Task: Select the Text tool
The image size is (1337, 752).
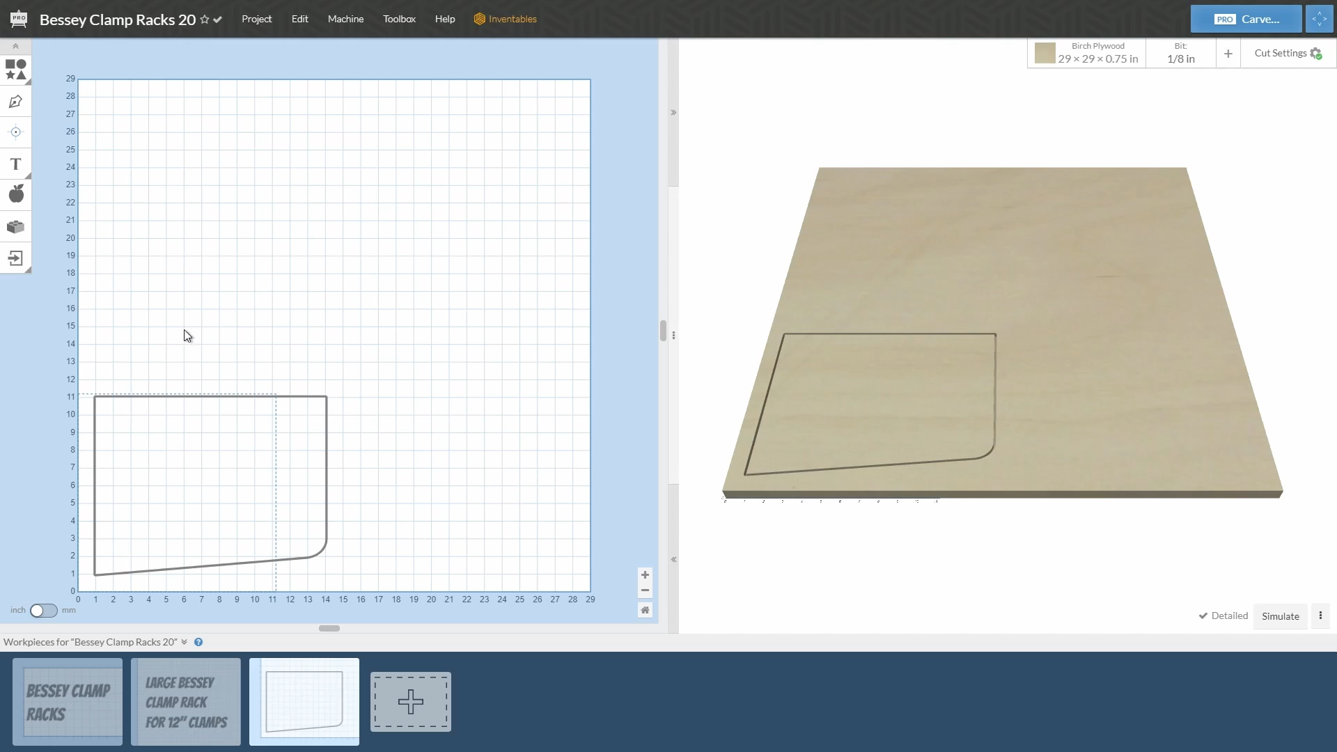Action: tap(15, 164)
